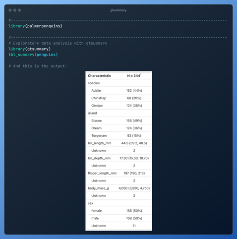Click the 4,050 (3,550, 4,750) value
Viewport: 237px width, 239px height.
click(134, 188)
